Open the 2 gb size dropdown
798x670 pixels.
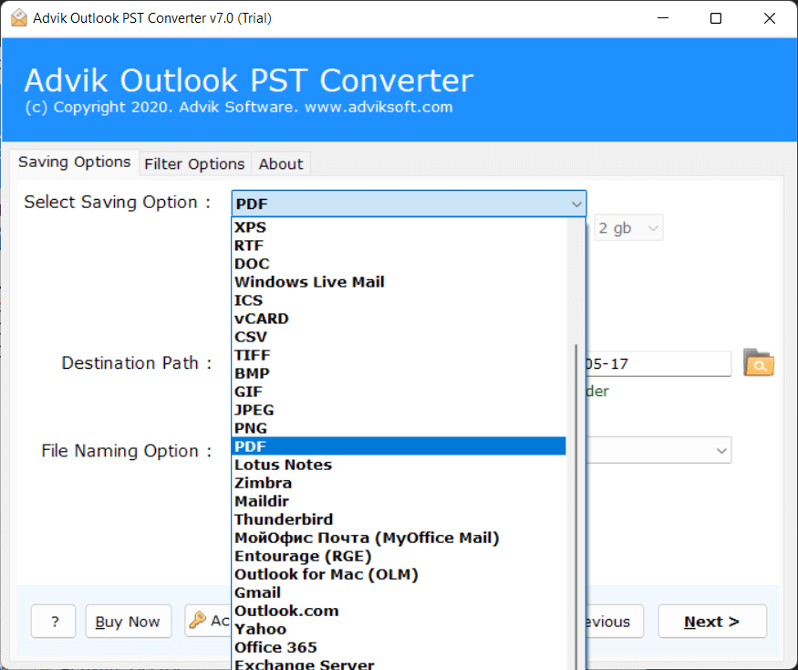click(628, 227)
